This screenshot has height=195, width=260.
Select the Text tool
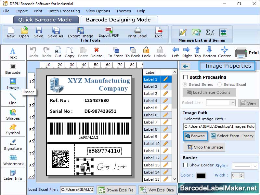point(13,53)
